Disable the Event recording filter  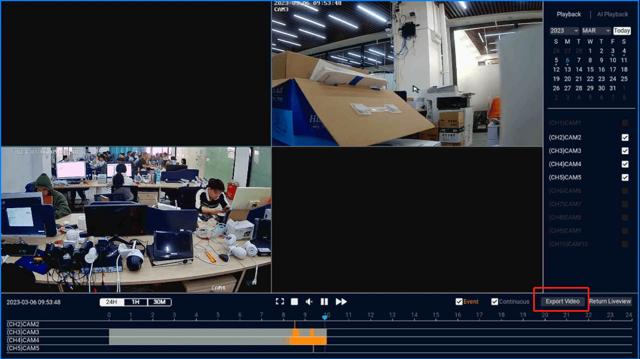[x=459, y=302]
